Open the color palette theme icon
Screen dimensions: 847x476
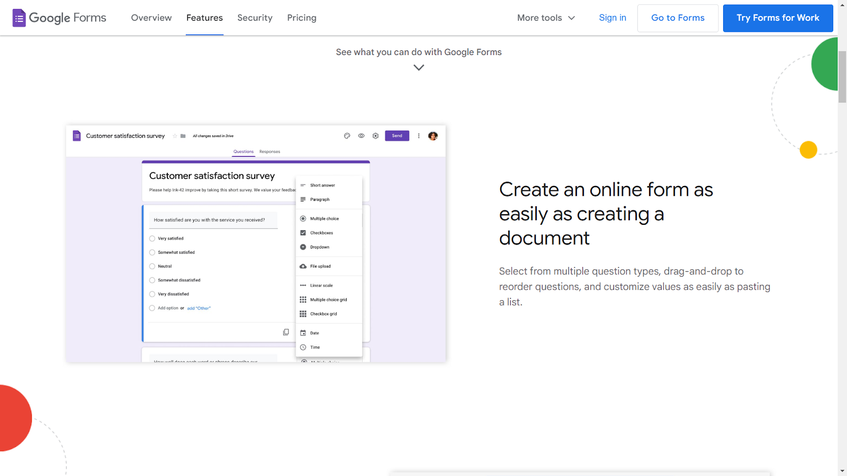(347, 136)
